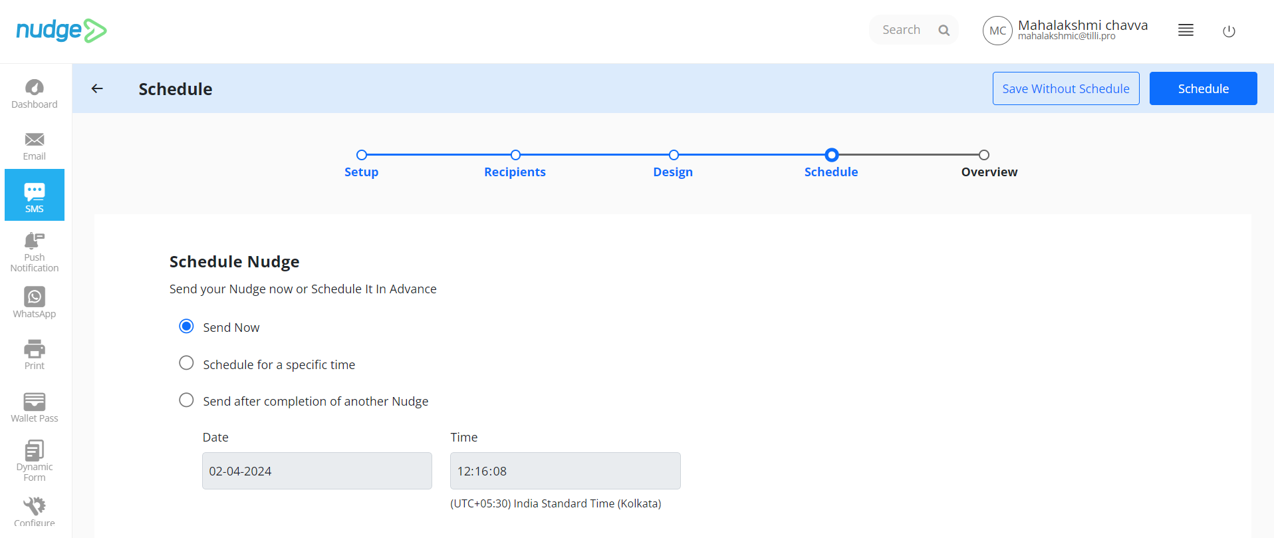Image resolution: width=1274 pixels, height=538 pixels.
Task: Open Configure settings in sidebar
Action: (x=35, y=511)
